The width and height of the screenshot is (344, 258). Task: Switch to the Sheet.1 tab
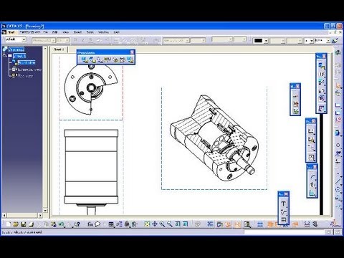59,49
